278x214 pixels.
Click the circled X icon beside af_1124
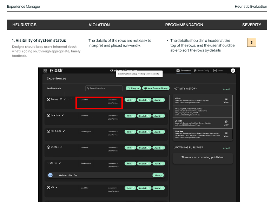(48, 147)
